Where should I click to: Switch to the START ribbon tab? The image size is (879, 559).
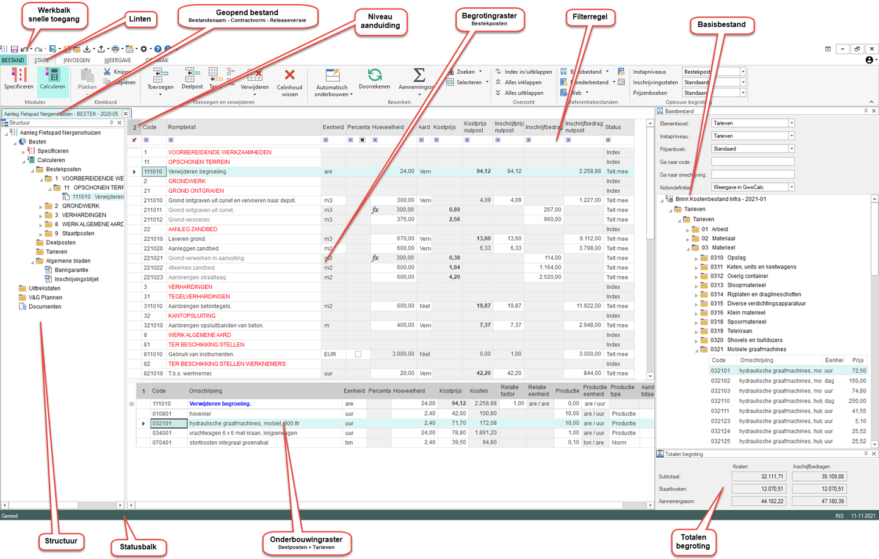coord(42,60)
